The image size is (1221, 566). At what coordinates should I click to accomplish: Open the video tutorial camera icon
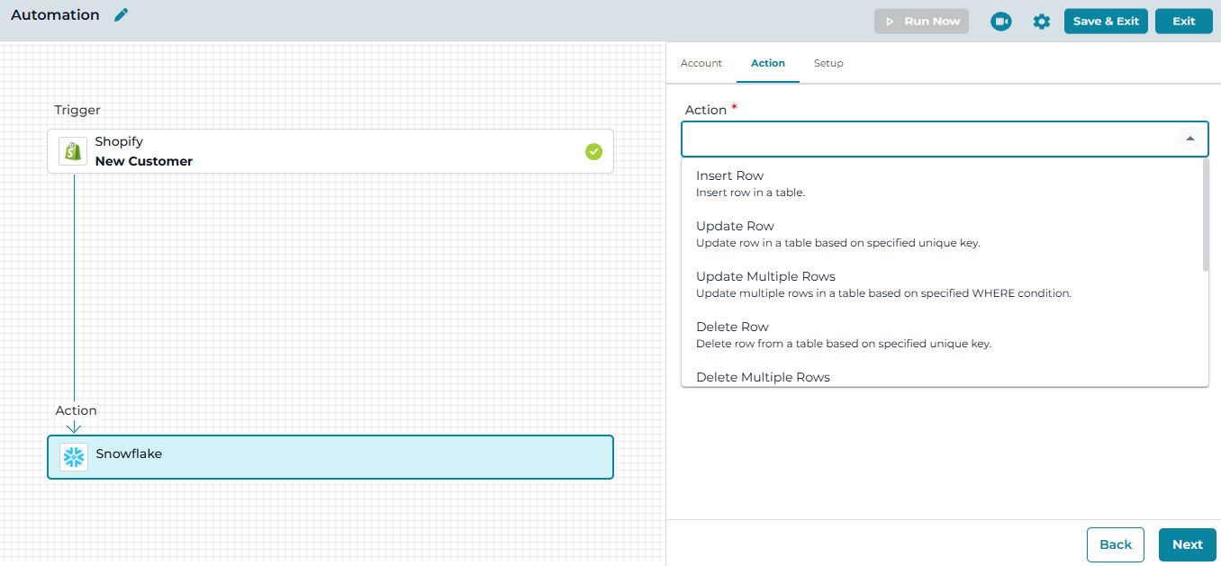(x=1001, y=22)
